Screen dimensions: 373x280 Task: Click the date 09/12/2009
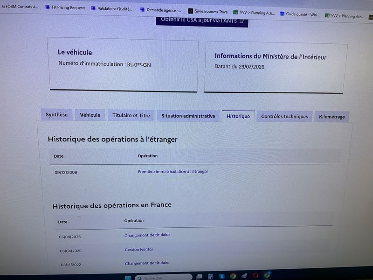(x=66, y=172)
